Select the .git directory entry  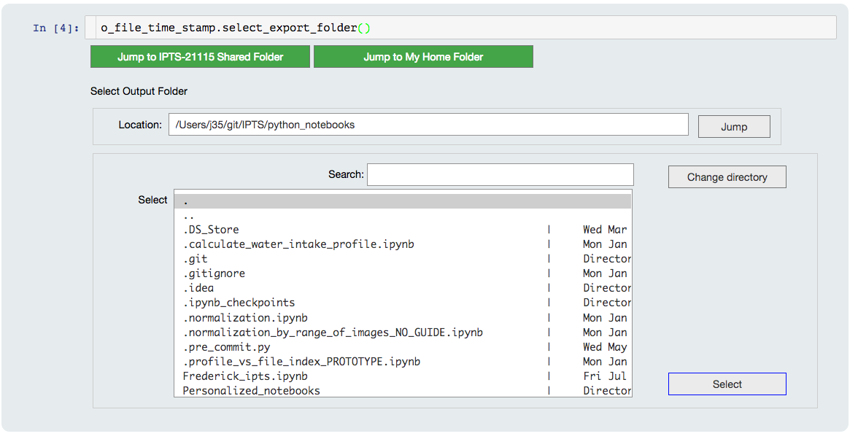196,259
